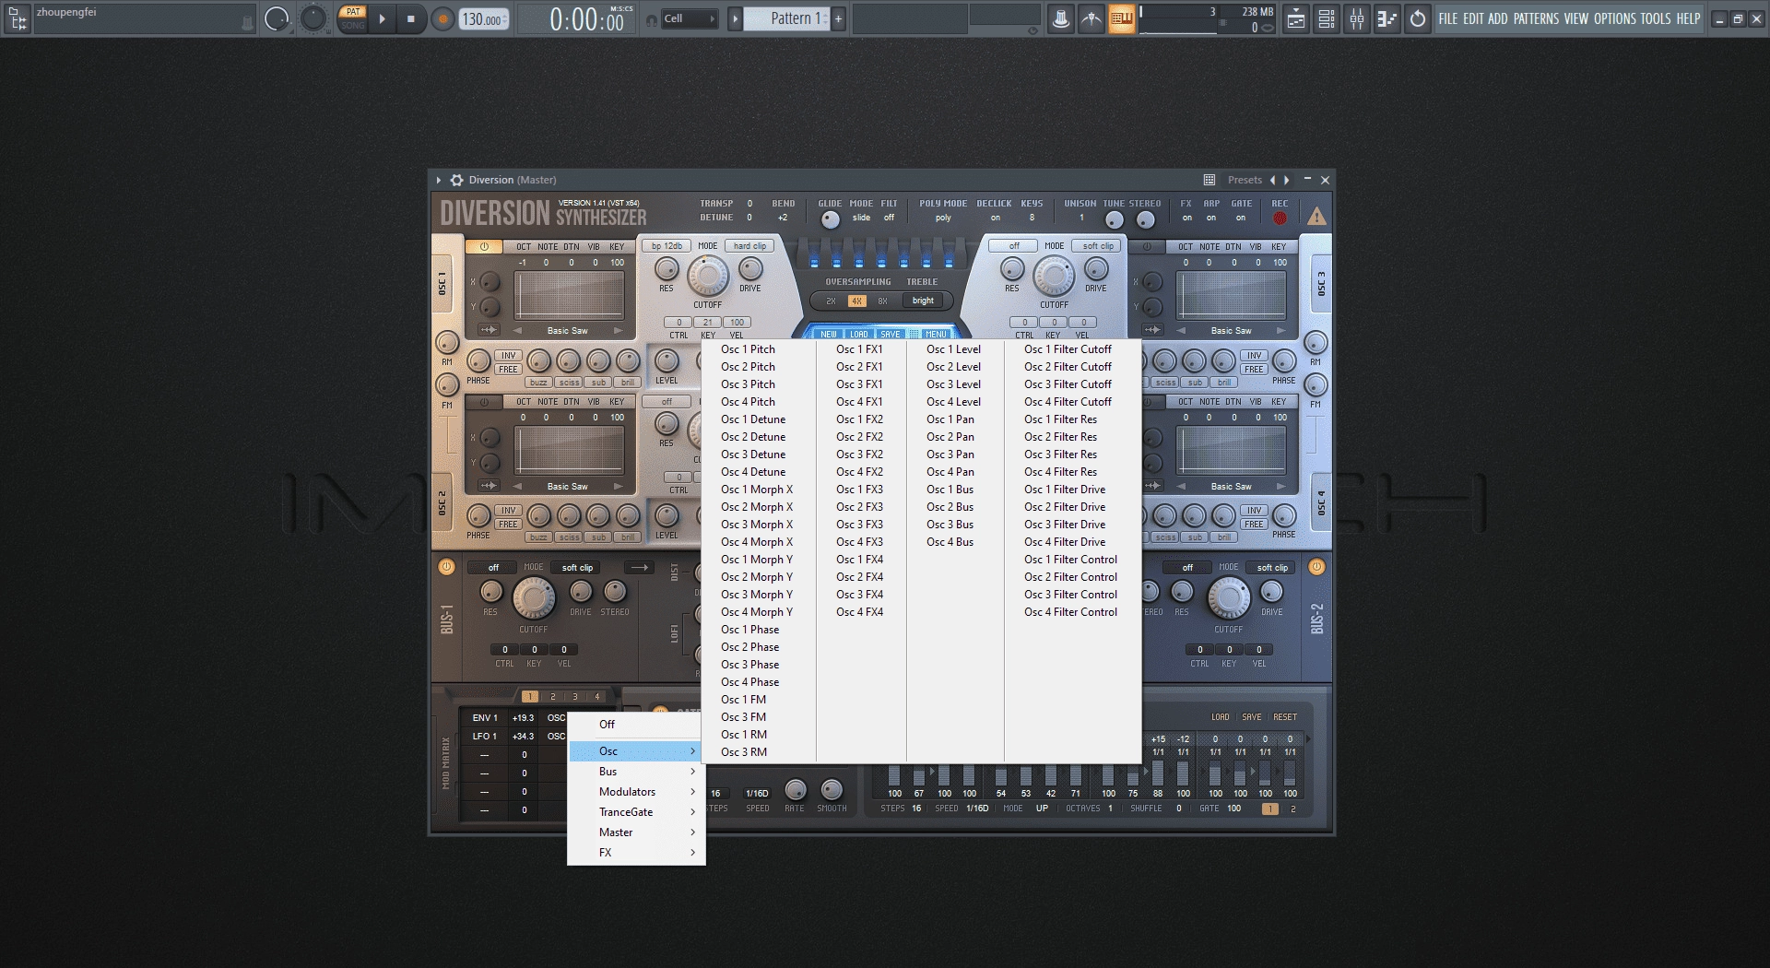The image size is (1770, 968).
Task: Open the TOOLS menu
Action: click(1656, 18)
